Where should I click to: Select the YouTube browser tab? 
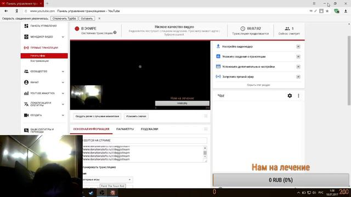[x=22, y=4]
